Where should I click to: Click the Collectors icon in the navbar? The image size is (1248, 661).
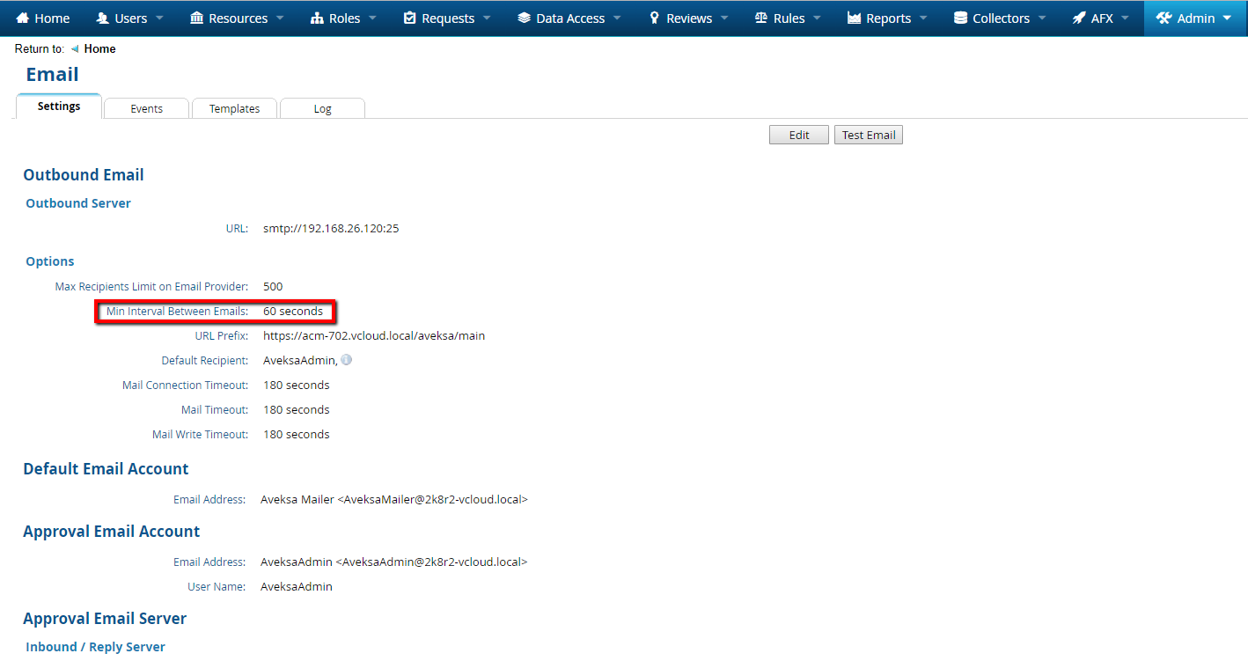point(960,18)
